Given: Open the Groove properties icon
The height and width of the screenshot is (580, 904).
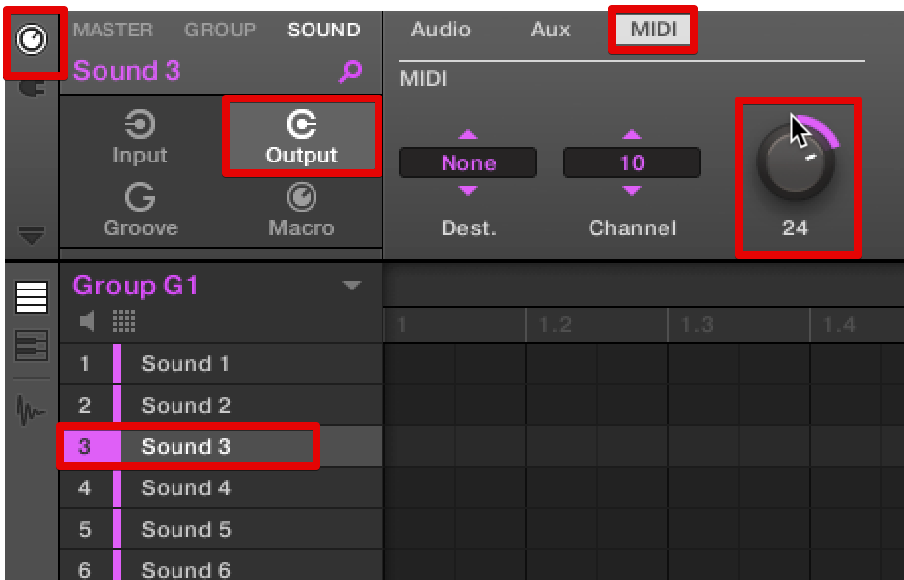Looking at the screenshot, I should point(140,211).
